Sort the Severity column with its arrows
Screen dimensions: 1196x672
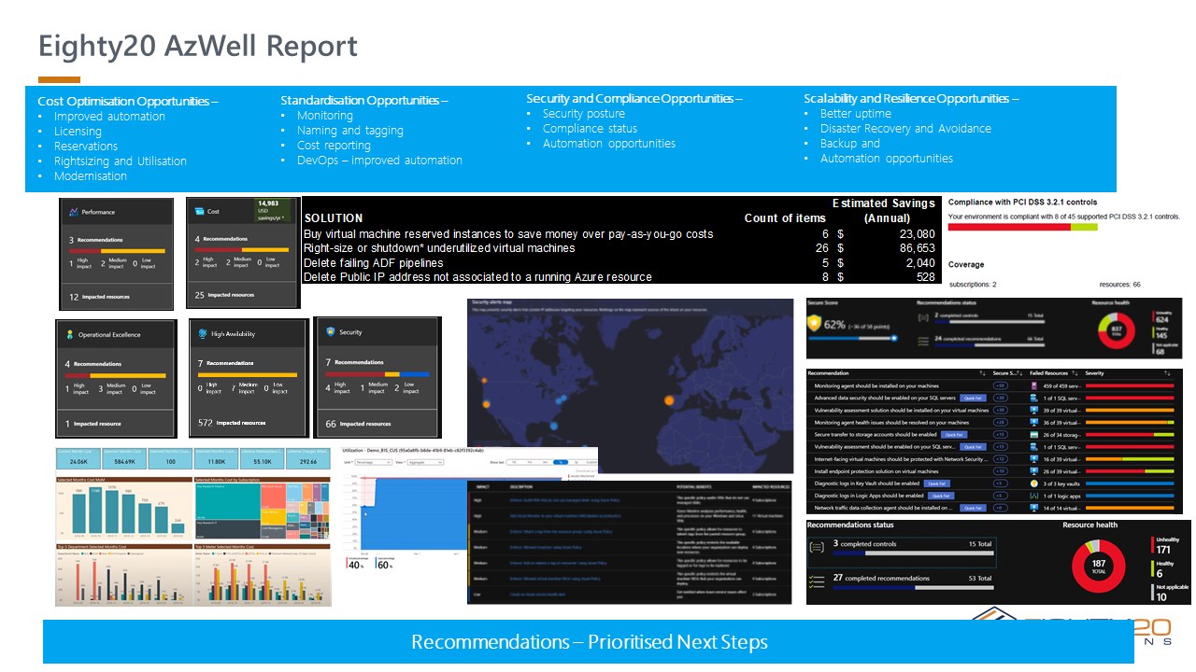[1167, 373]
